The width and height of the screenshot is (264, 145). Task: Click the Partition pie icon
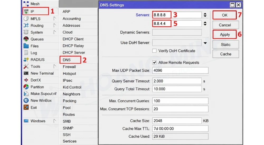click(x=26, y=87)
